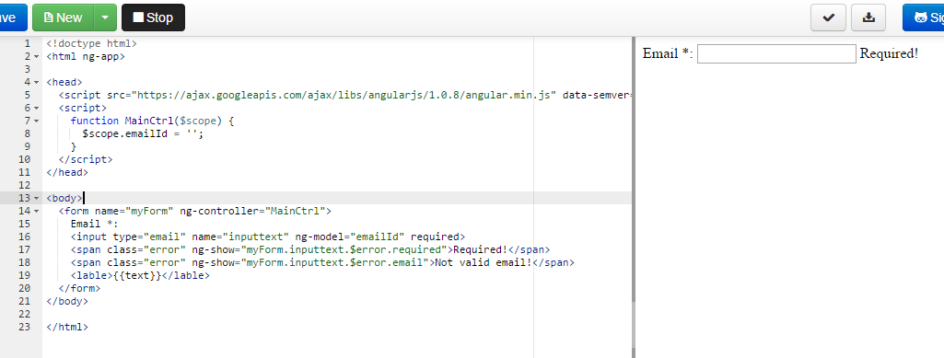The height and width of the screenshot is (358, 944).
Task: Click the file icon inside the New button
Action: [x=48, y=17]
